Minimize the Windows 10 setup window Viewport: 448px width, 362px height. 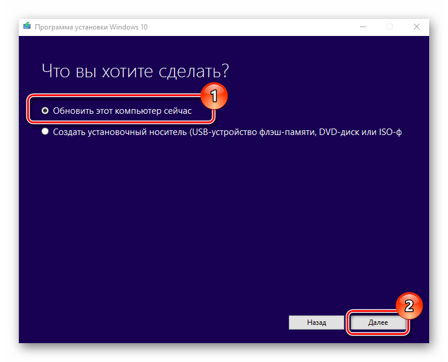pyautogui.click(x=363, y=27)
